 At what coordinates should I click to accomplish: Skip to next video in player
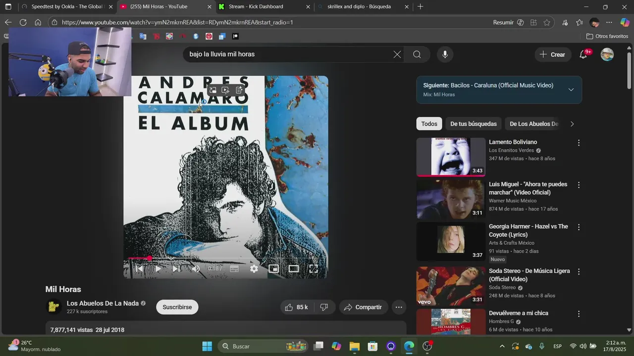coord(176,268)
